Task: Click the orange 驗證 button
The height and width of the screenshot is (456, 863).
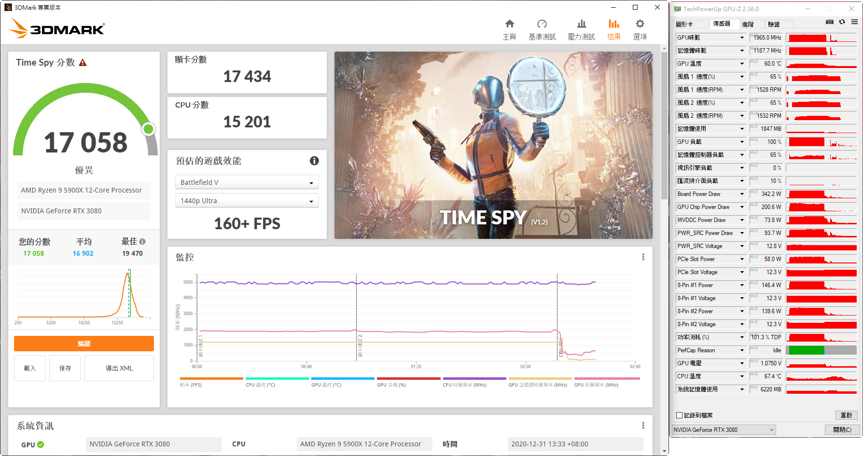Action: (84, 344)
